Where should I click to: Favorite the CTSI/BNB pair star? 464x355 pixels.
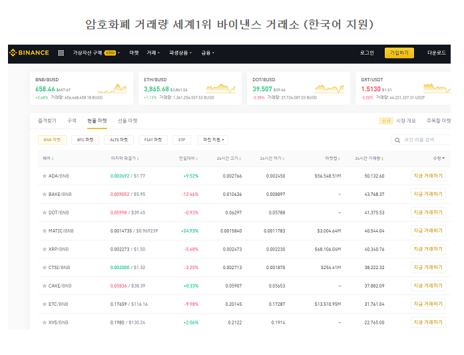(x=45, y=268)
